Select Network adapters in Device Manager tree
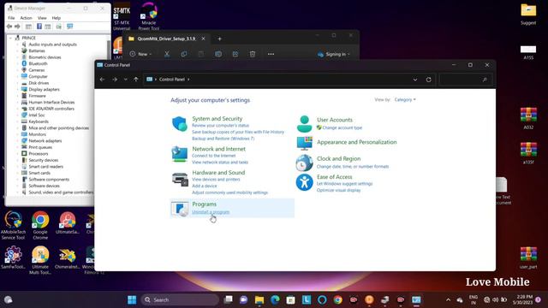Viewport: 548px width, 308px height. click(x=45, y=140)
